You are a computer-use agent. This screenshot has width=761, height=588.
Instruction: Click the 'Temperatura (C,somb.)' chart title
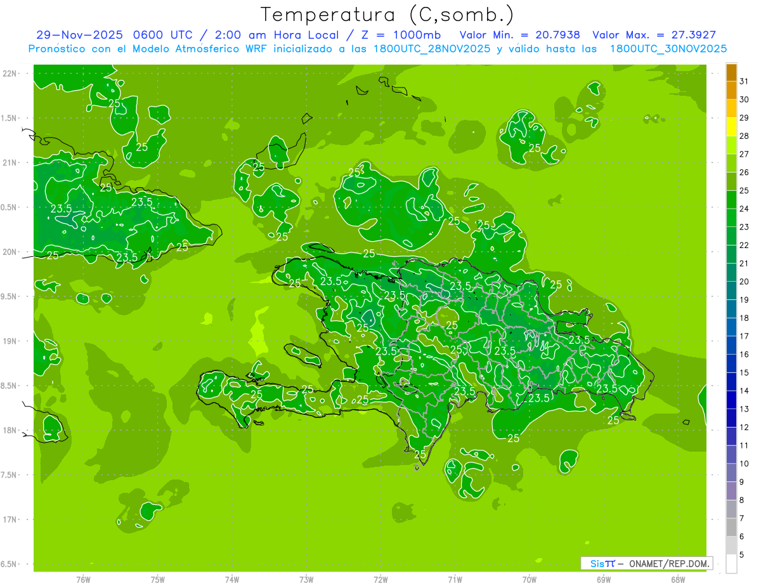tap(387, 15)
